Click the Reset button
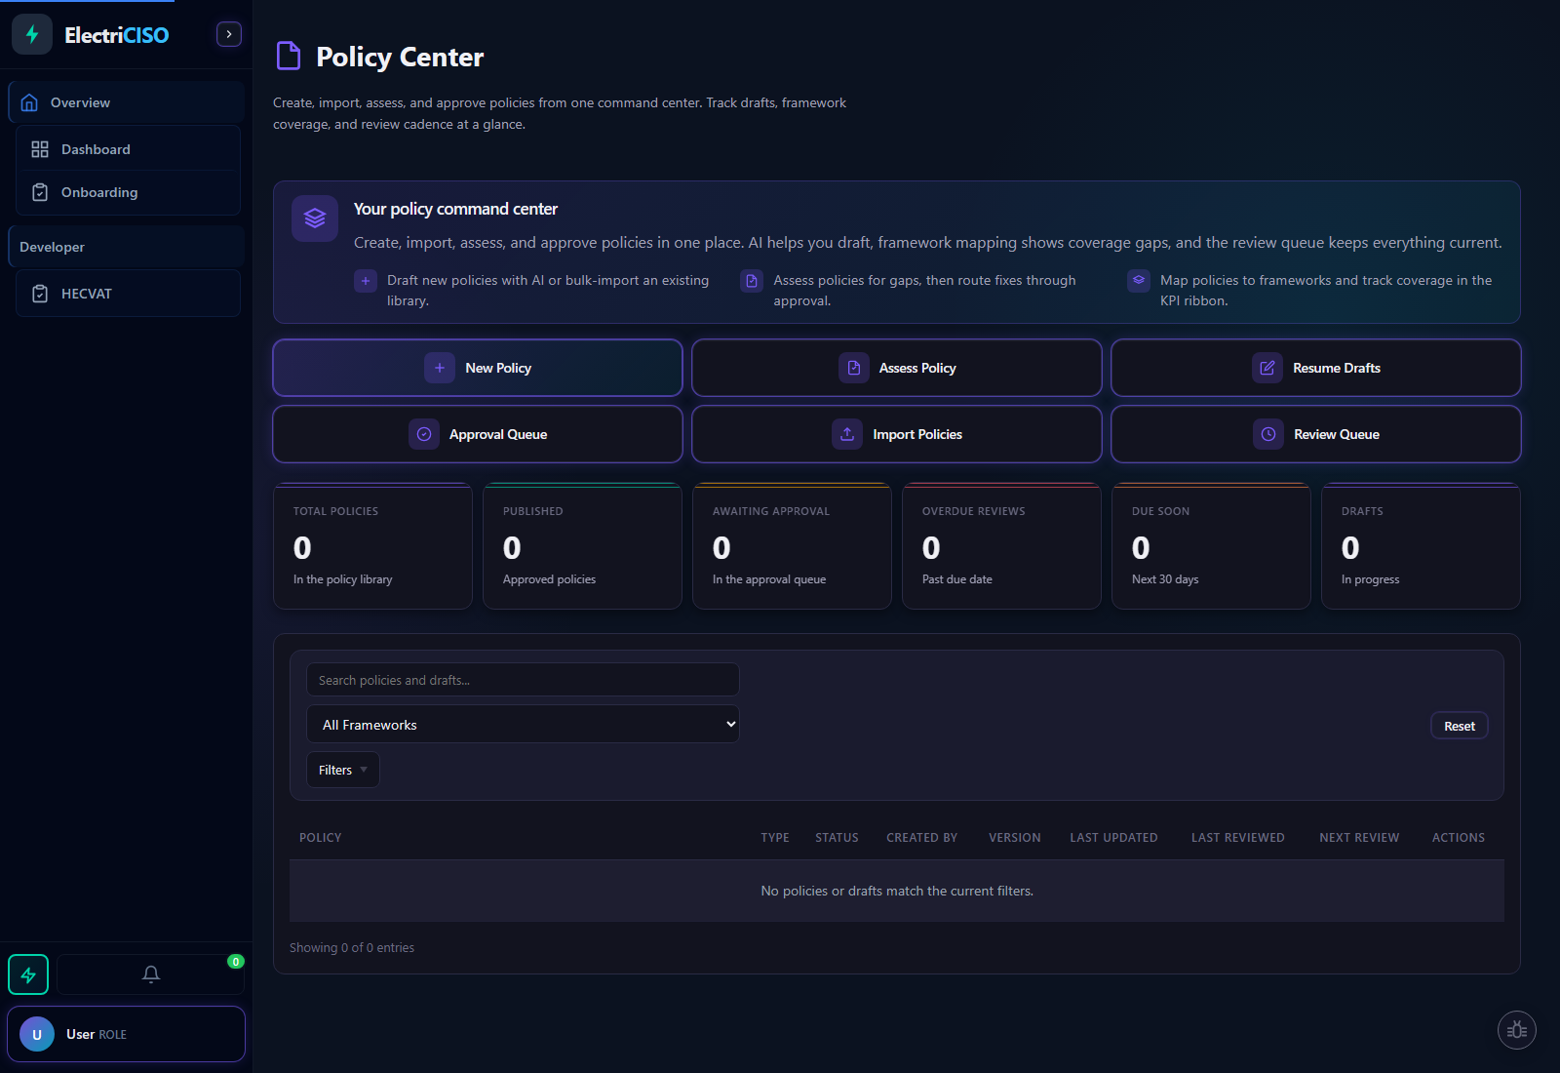This screenshot has width=1560, height=1073. click(1459, 725)
